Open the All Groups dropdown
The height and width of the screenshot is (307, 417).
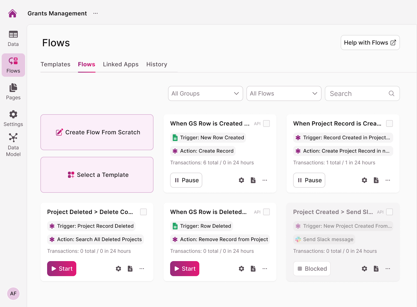[205, 93]
